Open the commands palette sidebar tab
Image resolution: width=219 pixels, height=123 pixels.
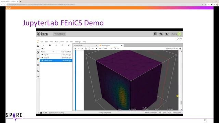(x=38, y=65)
